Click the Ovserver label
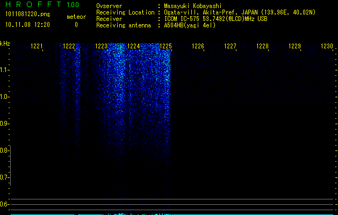Screen dimensions: 338x215 pos(109,6)
